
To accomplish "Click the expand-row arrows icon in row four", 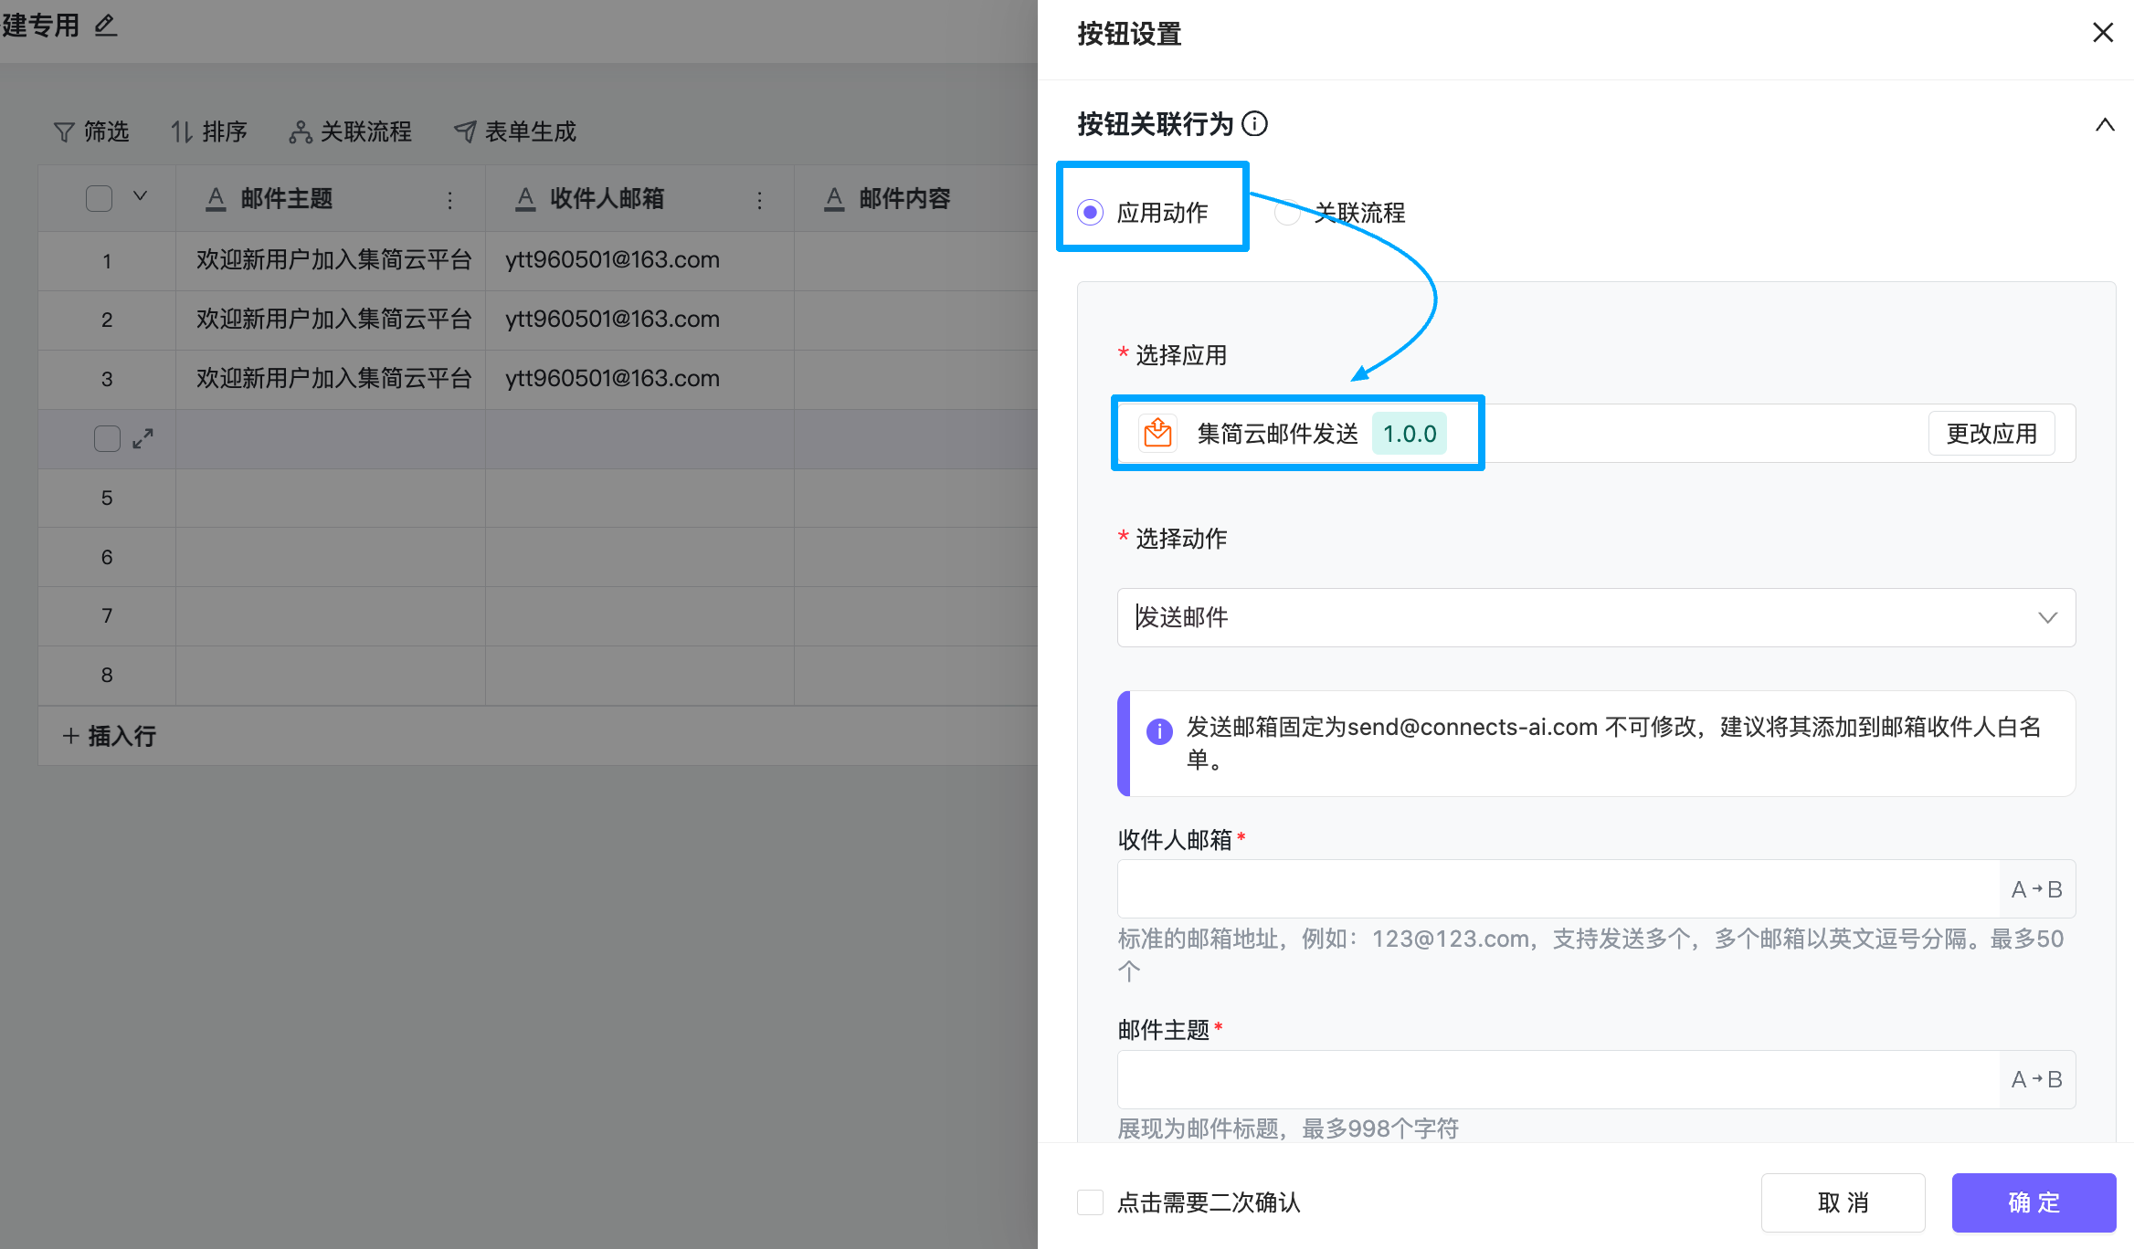I will coord(143,439).
